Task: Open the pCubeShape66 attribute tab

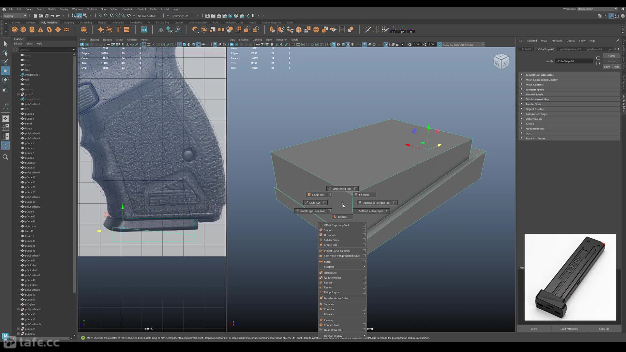Action: click(x=545, y=49)
